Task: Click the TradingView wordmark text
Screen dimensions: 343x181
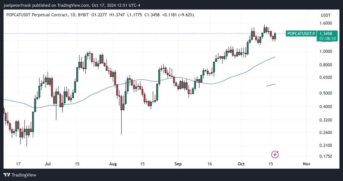Action: (24, 175)
